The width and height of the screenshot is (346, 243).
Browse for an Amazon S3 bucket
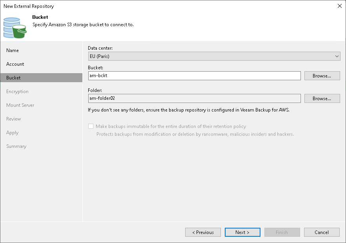(322, 76)
